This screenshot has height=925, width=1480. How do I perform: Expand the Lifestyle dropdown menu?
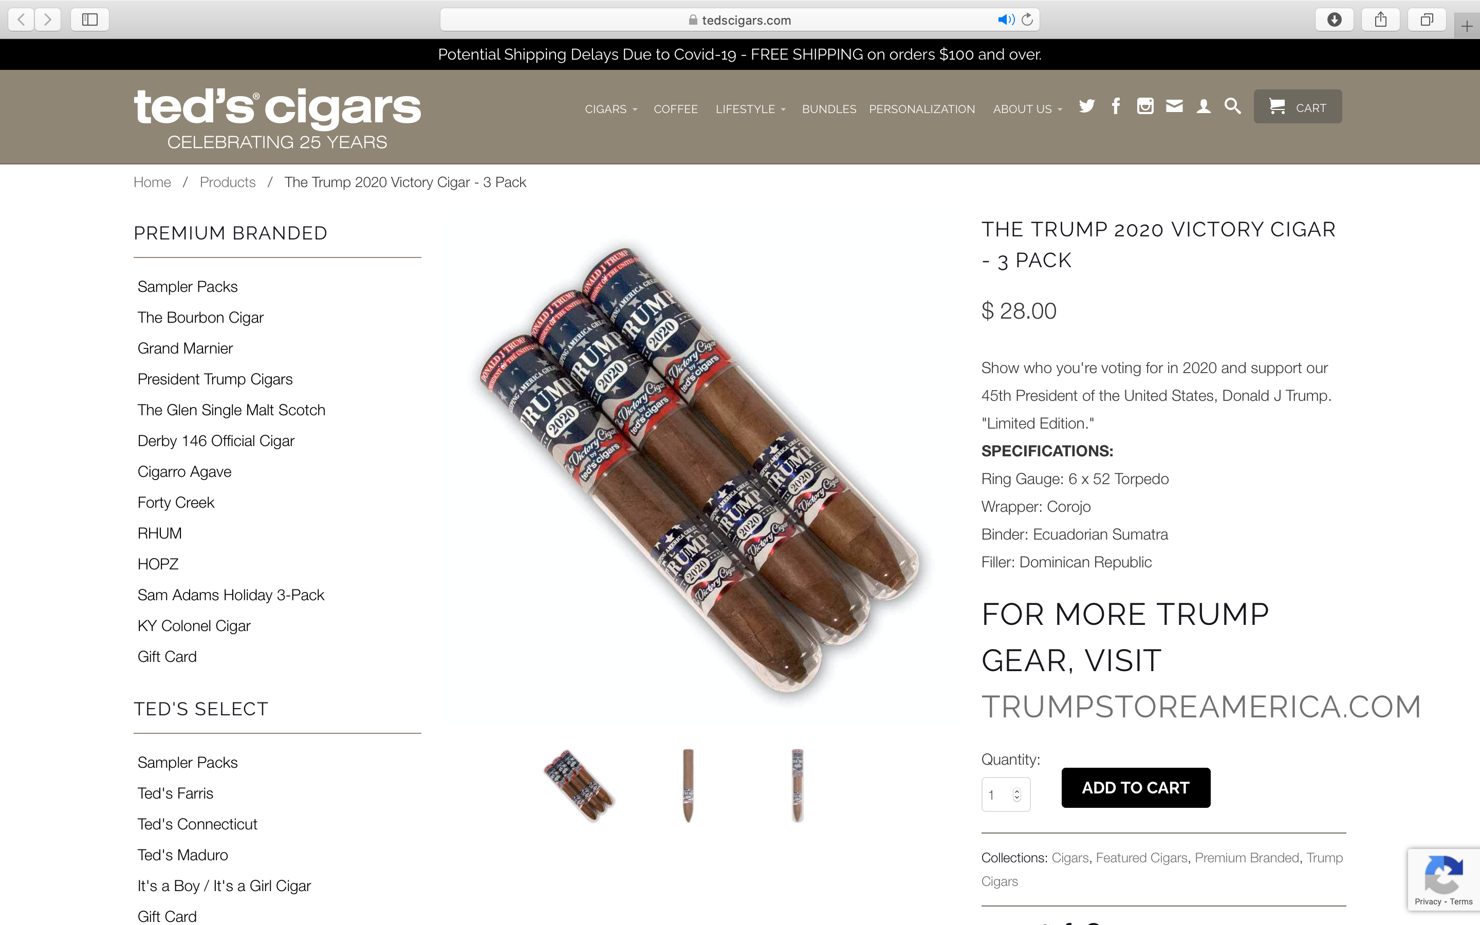point(750,109)
